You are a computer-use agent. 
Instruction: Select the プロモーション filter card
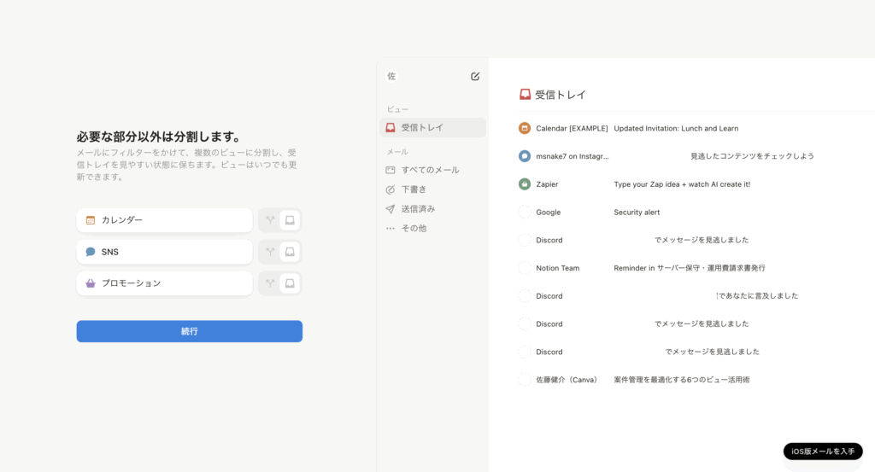164,283
